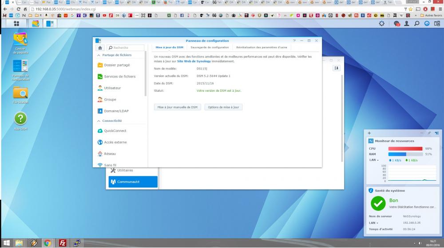The width and height of the screenshot is (444, 248).
Task: Click the DSM search magnifier icon
Action: pos(416,23)
